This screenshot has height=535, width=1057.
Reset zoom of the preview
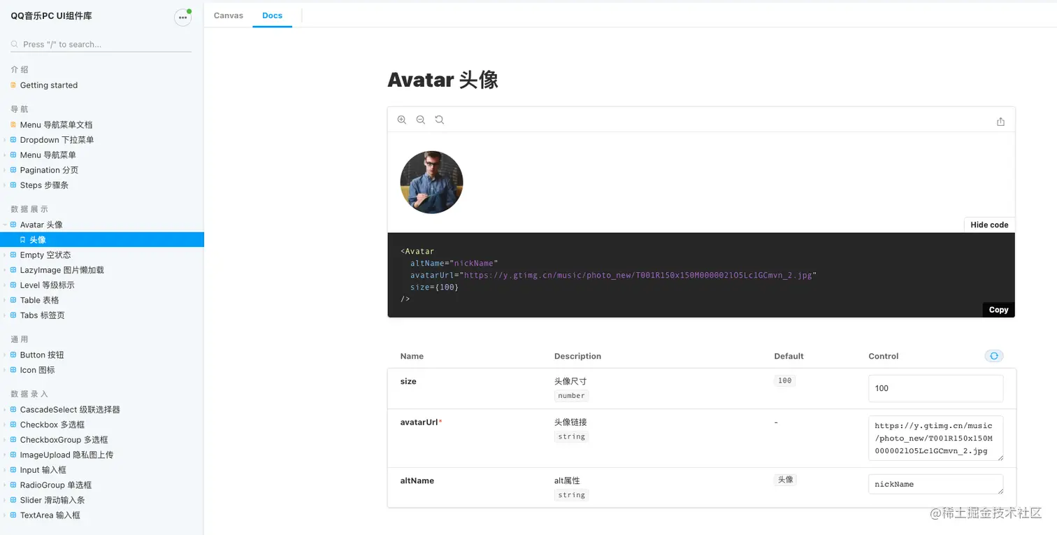click(x=440, y=120)
